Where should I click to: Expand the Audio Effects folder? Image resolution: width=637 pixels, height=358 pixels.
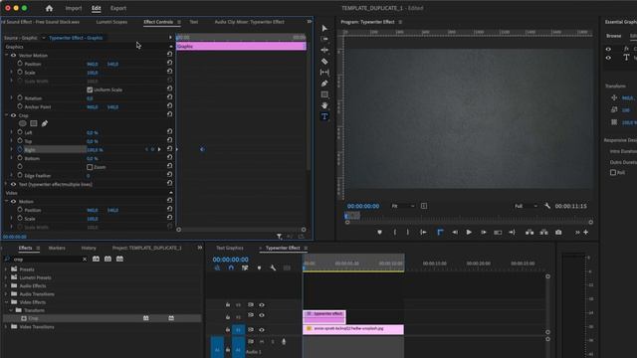(x=6, y=285)
